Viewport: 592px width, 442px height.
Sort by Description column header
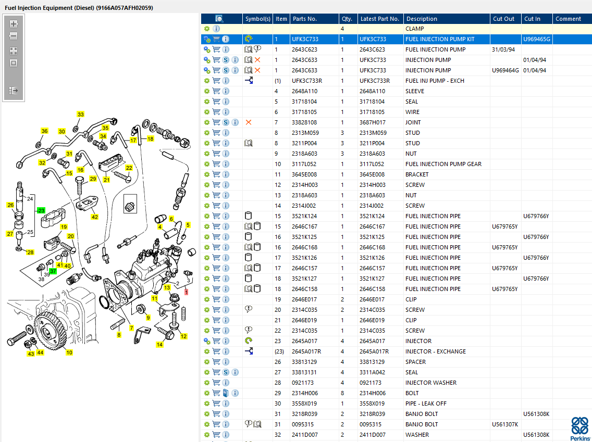[447, 18]
